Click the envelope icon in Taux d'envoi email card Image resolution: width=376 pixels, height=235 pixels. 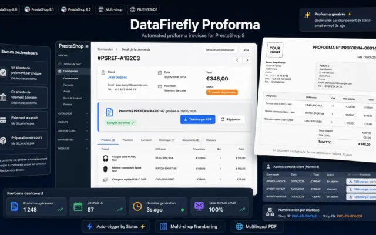point(199,206)
